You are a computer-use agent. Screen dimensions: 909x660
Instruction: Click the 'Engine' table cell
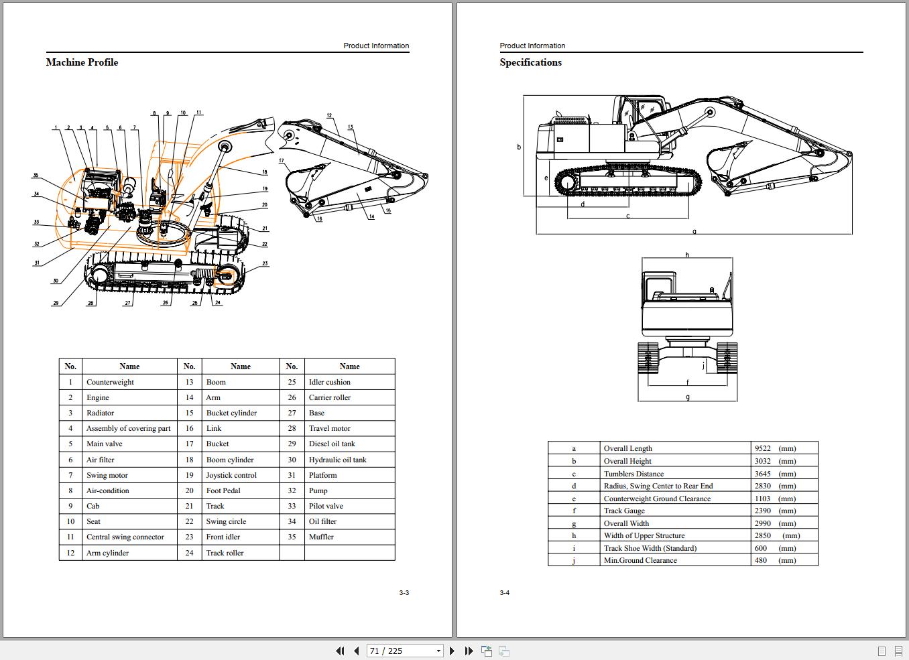point(129,397)
